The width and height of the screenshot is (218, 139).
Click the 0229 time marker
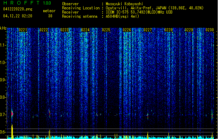(189, 30)
